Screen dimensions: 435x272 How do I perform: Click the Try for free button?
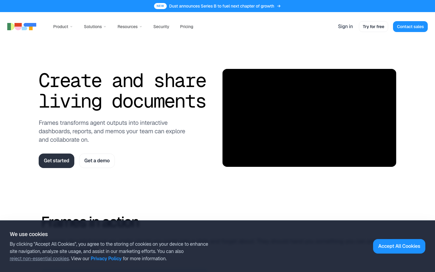pyautogui.click(x=373, y=27)
